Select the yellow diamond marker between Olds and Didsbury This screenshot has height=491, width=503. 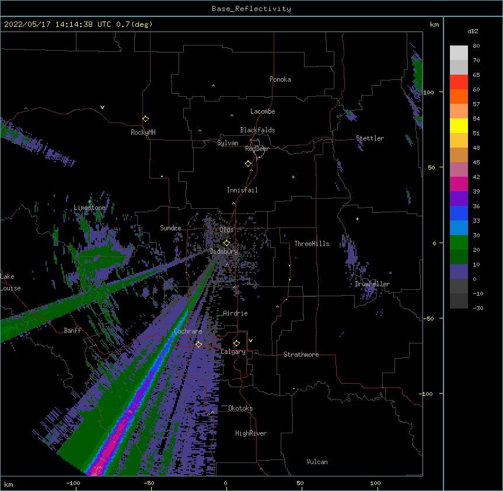pyautogui.click(x=226, y=243)
